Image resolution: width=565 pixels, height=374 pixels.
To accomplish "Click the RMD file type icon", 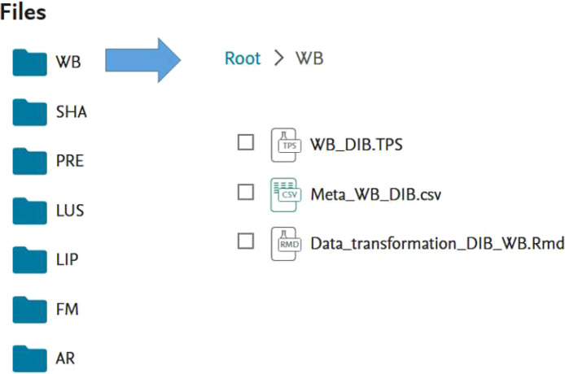I will [286, 244].
